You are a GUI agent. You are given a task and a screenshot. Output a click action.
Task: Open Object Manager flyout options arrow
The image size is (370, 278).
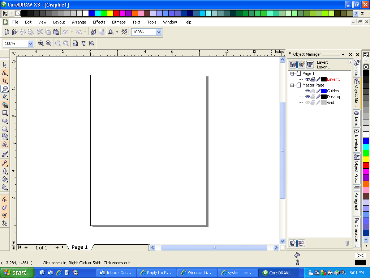click(x=350, y=62)
